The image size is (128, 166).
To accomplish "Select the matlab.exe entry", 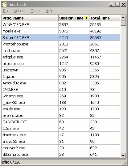I will click(61, 50).
